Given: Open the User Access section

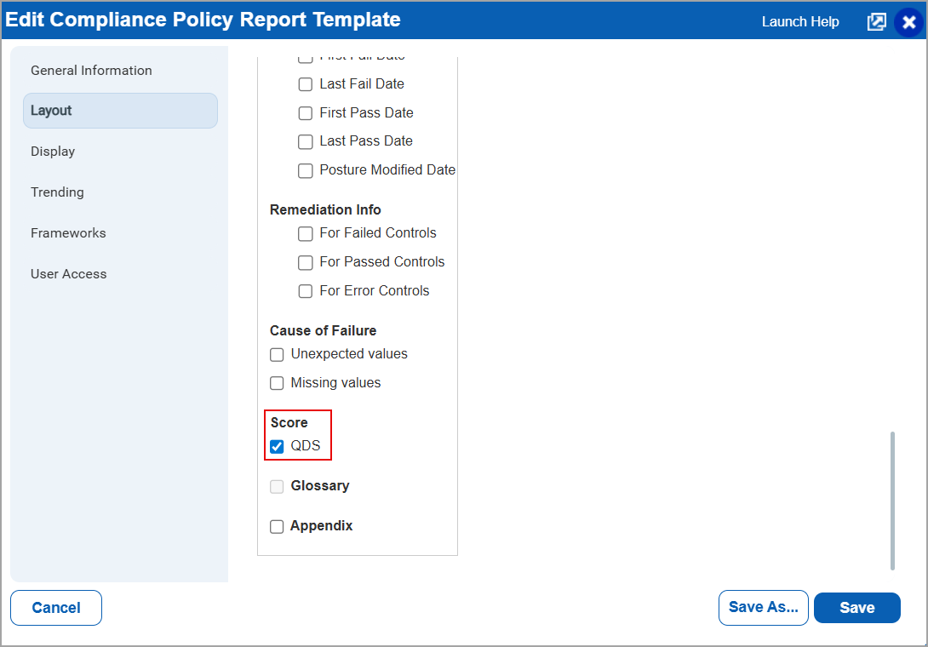Looking at the screenshot, I should point(68,273).
